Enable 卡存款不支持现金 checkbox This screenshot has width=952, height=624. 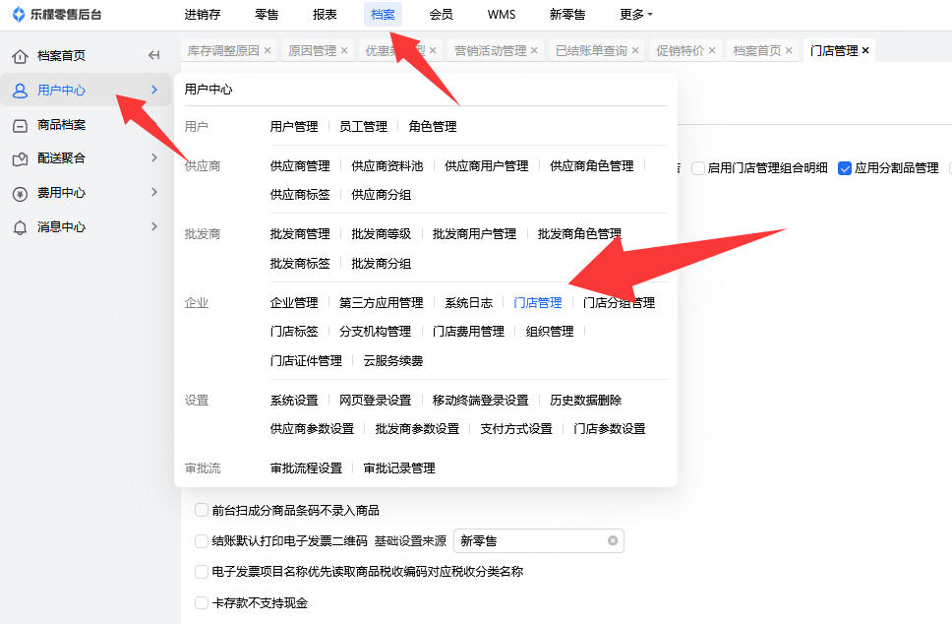coord(202,602)
